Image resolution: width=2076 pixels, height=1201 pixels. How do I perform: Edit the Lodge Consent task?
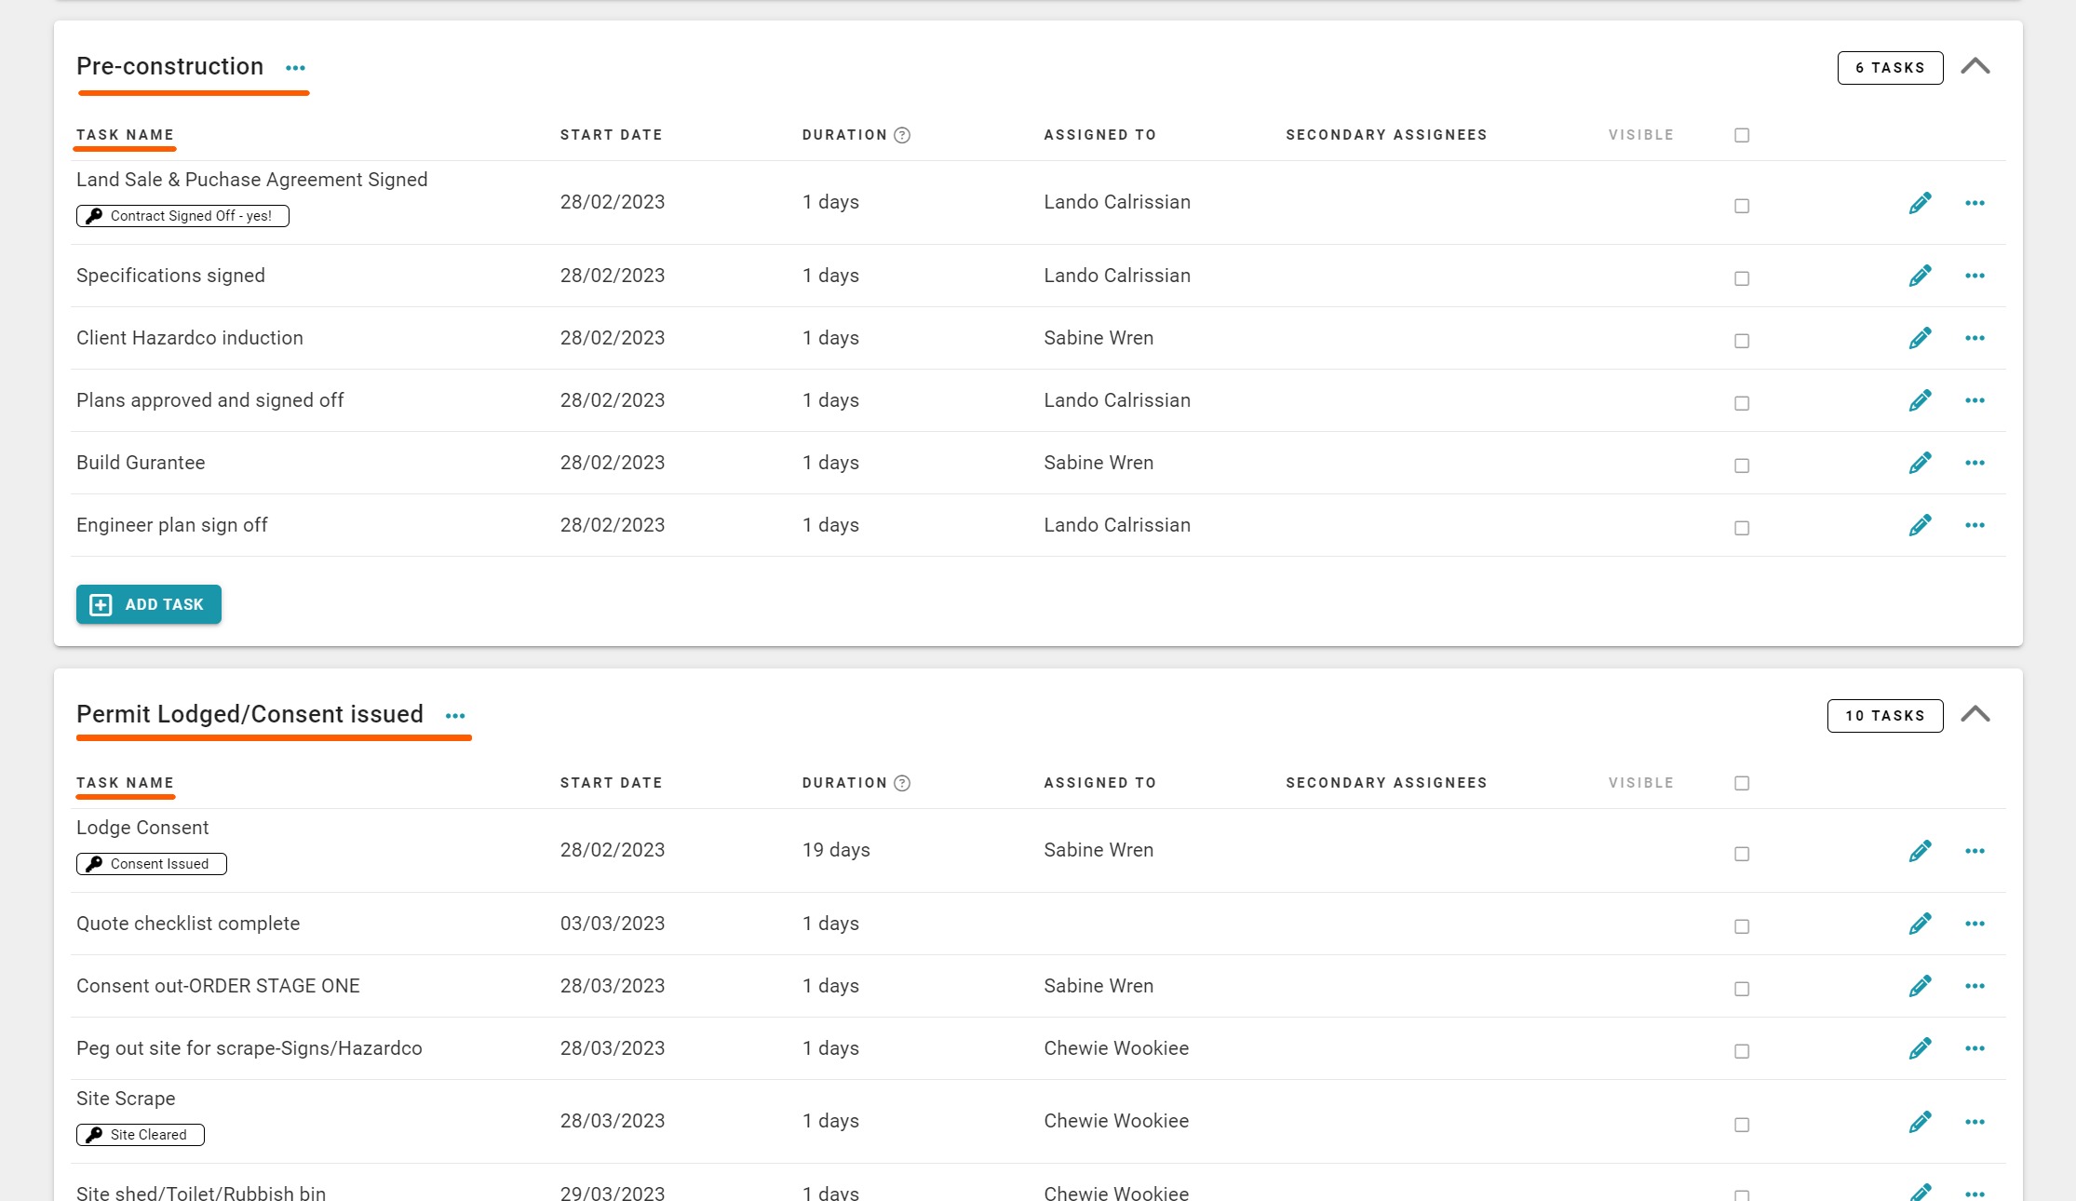pyautogui.click(x=1920, y=851)
